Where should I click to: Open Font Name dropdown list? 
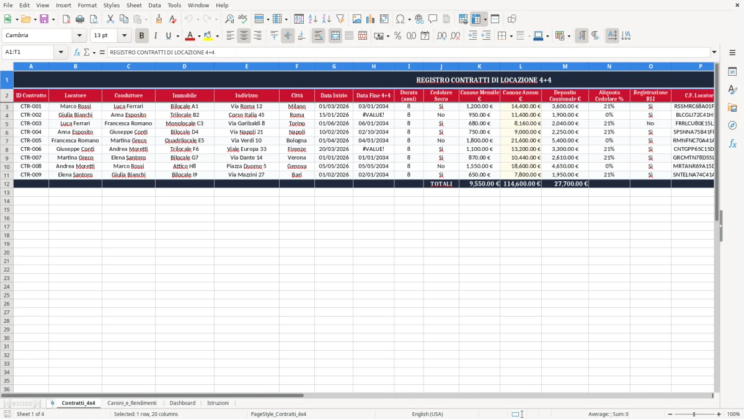click(x=79, y=36)
